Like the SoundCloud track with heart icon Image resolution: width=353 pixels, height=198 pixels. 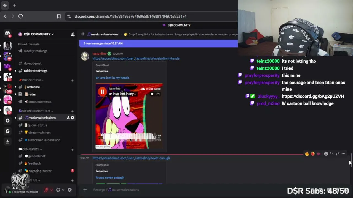pyautogui.click(x=152, y=94)
